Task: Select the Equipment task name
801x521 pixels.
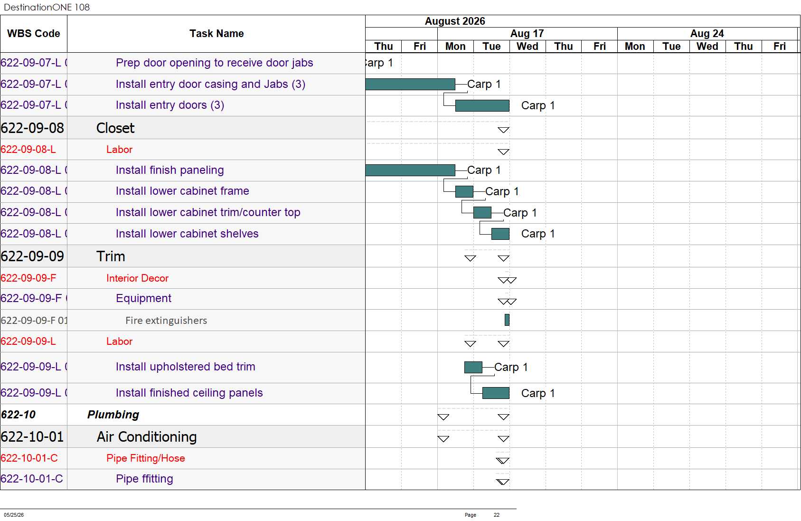Action: tap(143, 298)
